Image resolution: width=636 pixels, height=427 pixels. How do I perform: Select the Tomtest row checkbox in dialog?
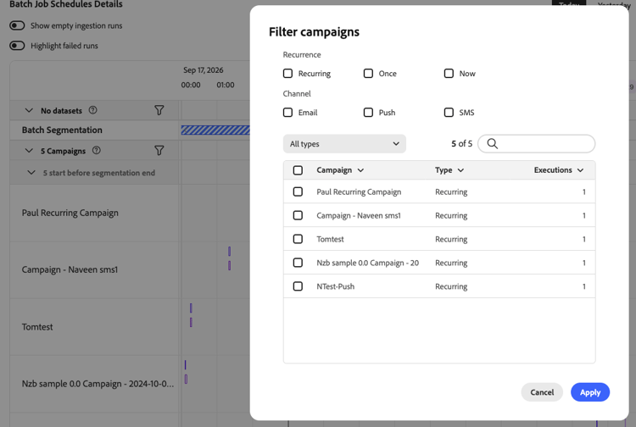coord(298,239)
